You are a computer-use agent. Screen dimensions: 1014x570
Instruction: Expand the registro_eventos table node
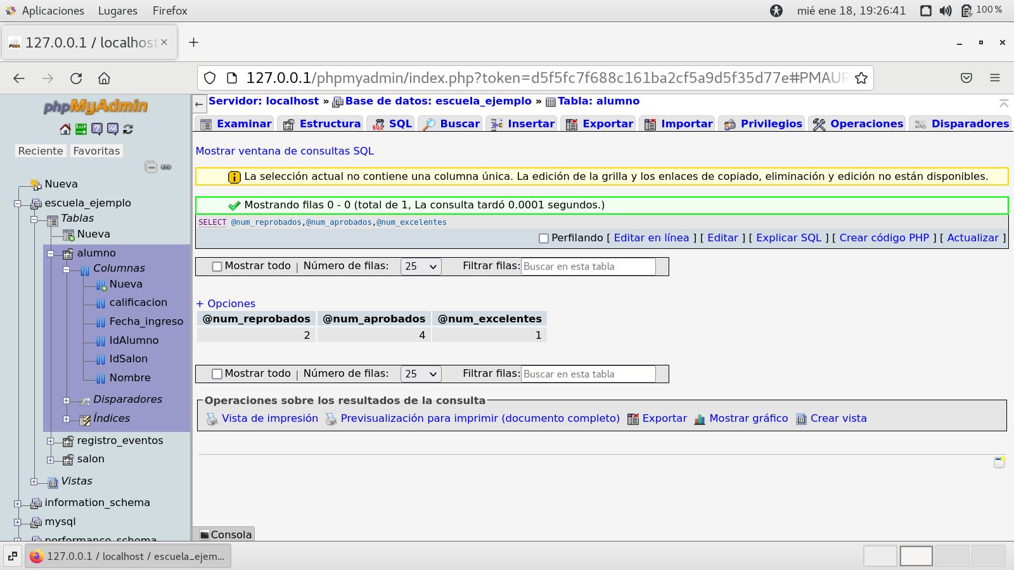(51, 441)
